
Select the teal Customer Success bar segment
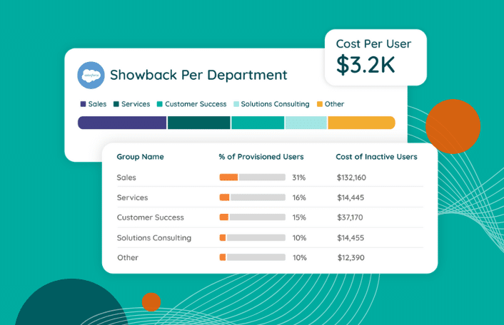pyautogui.click(x=258, y=123)
